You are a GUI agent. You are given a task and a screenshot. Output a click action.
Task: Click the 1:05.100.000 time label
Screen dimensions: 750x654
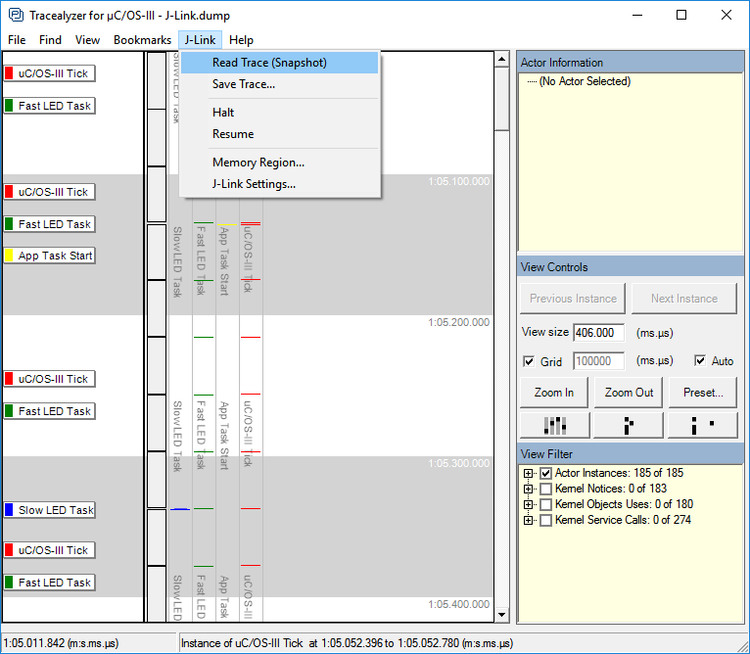coord(458,181)
